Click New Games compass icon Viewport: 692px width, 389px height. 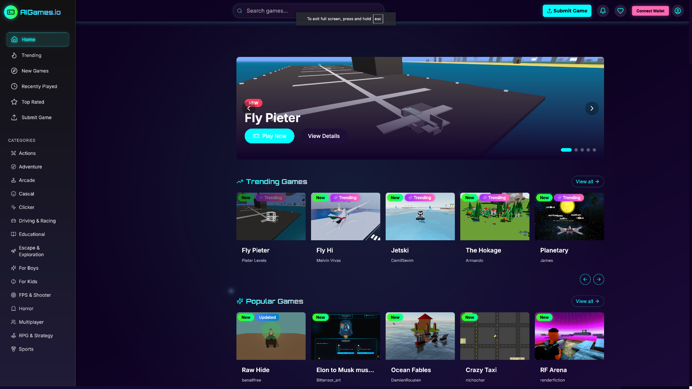[x=14, y=71]
